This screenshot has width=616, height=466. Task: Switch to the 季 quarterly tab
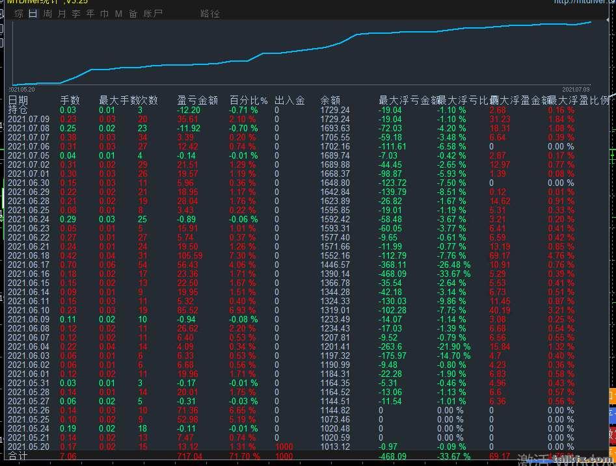tap(76, 14)
